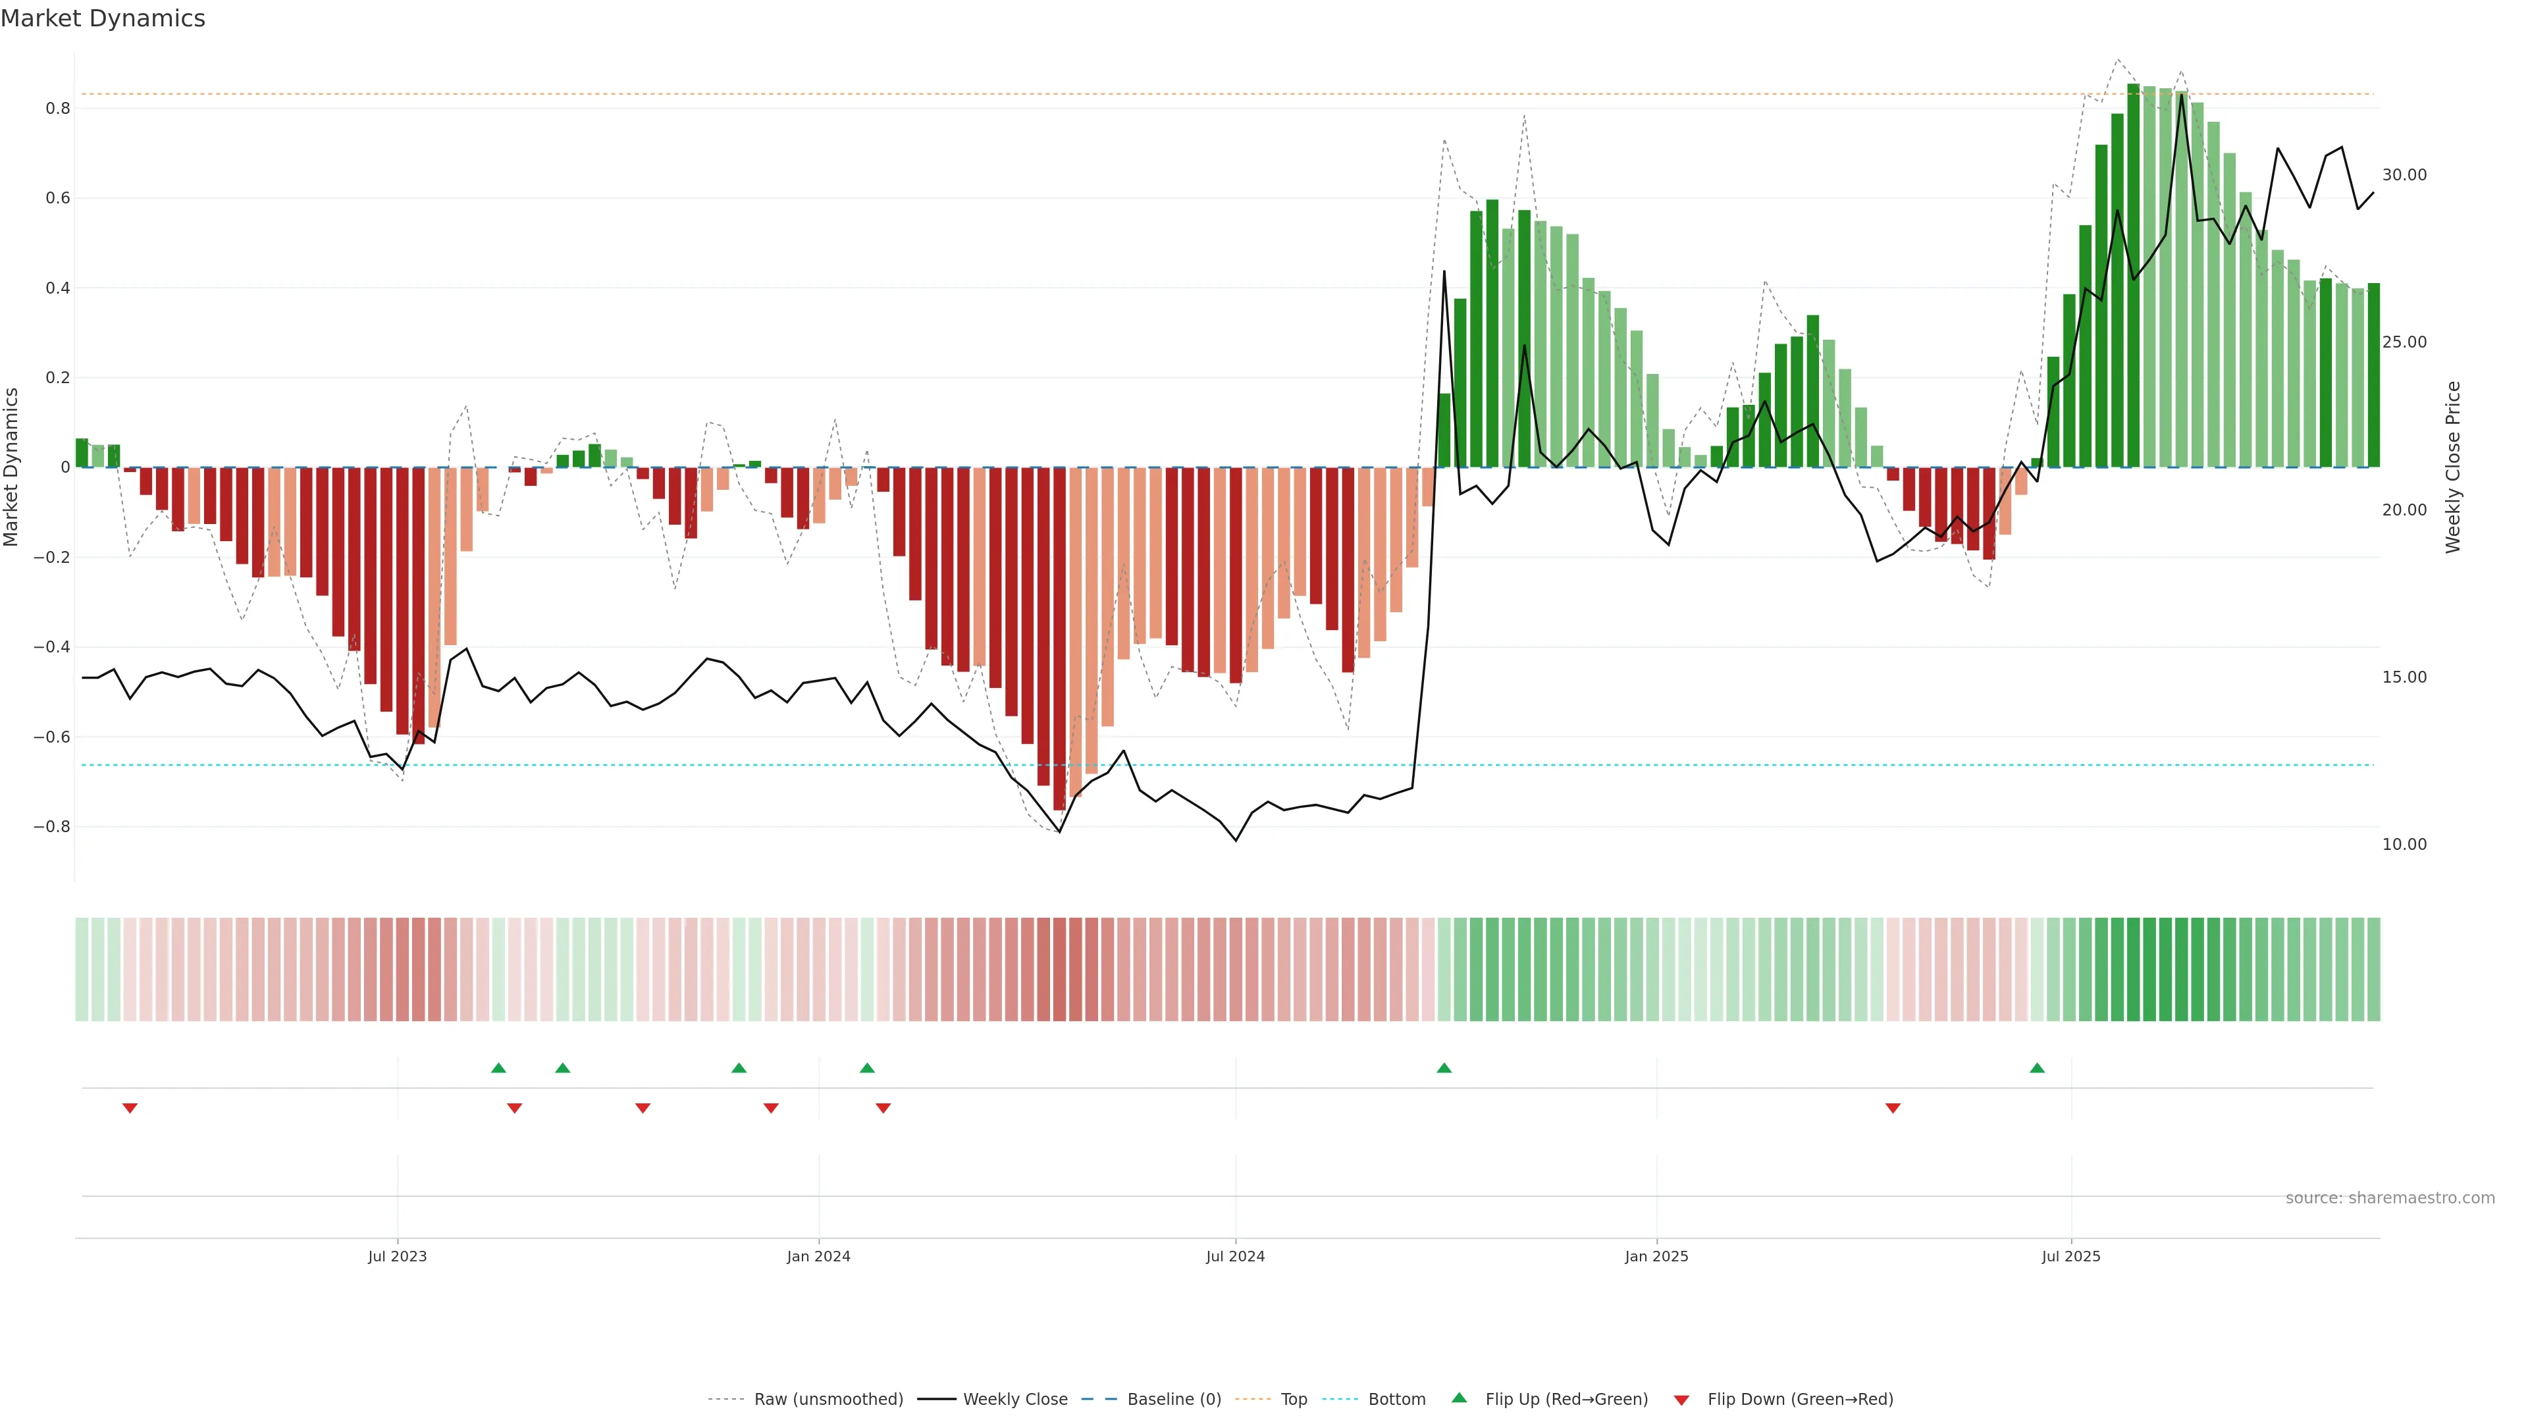Click the Jul 2024 x-axis label

click(x=1234, y=1256)
